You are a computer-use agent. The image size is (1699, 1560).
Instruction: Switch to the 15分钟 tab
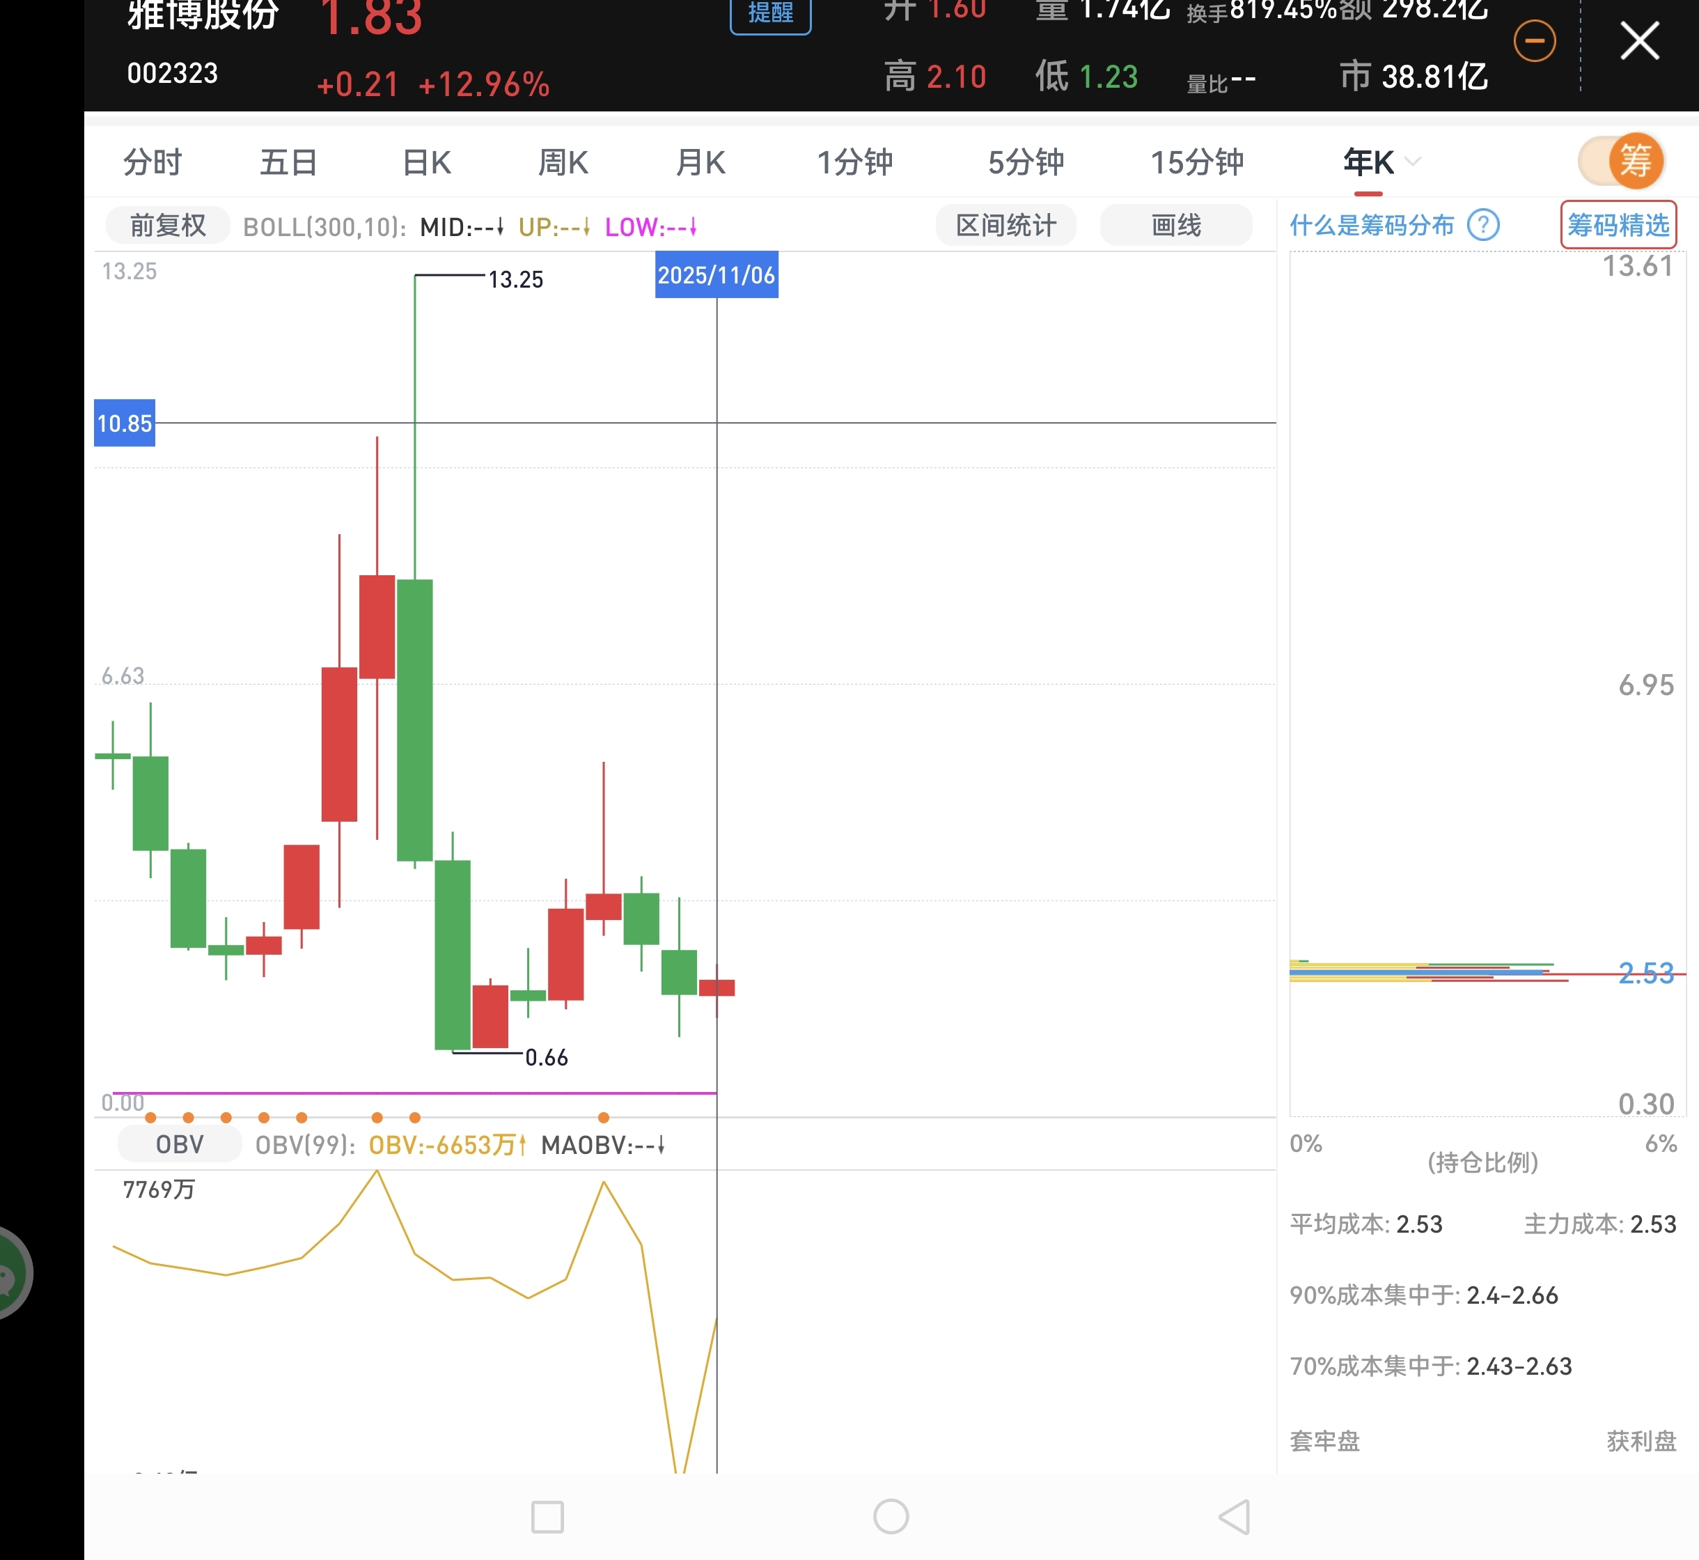(x=1196, y=162)
